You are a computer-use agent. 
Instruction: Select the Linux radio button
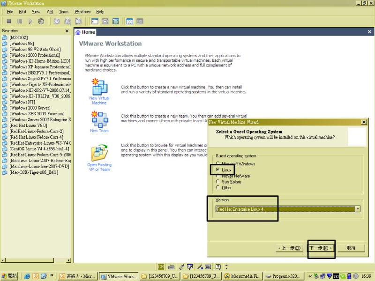(217, 170)
